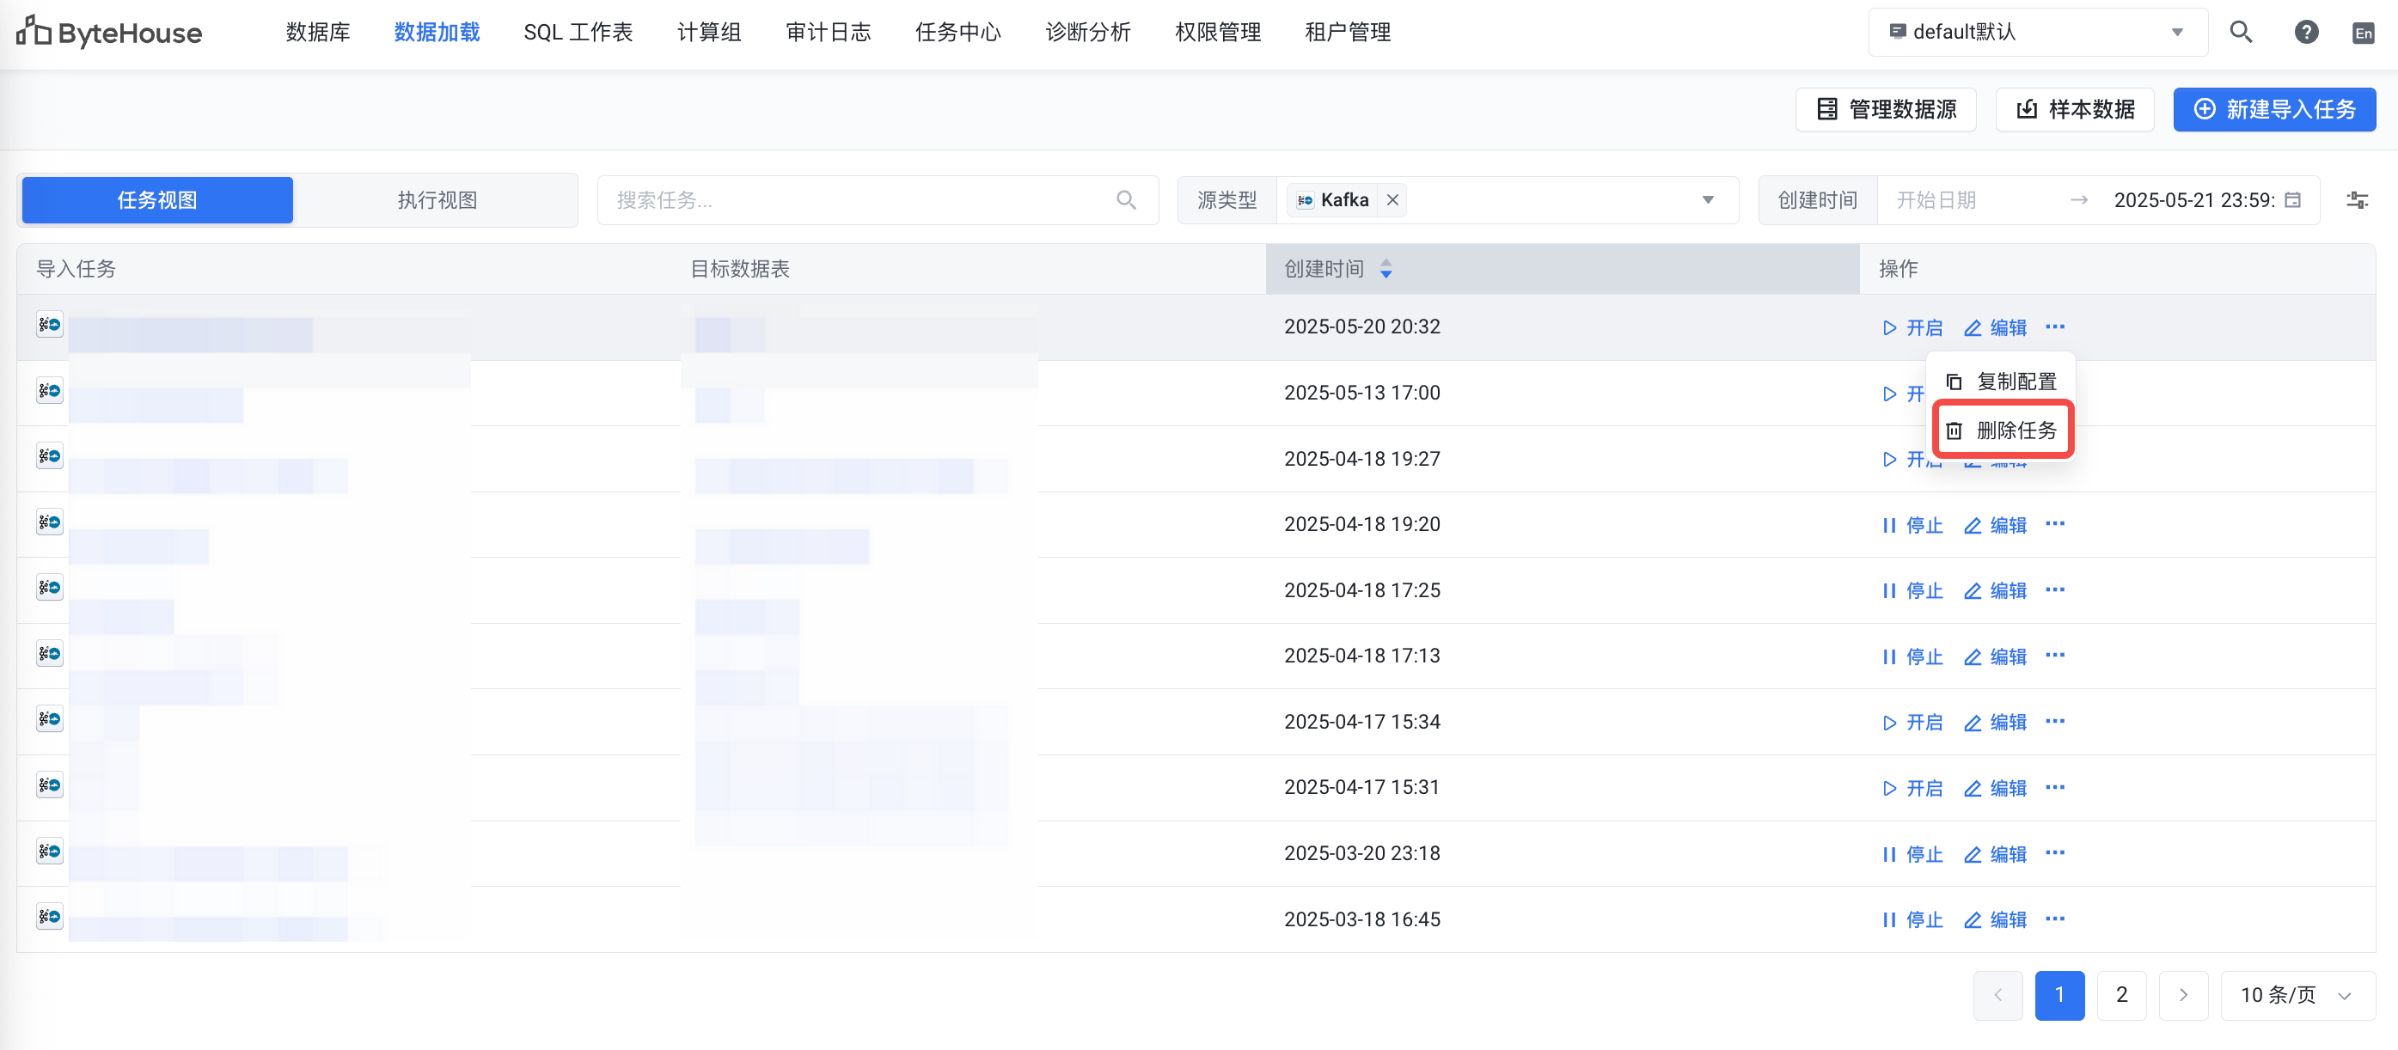This screenshot has width=2398, height=1050.
Task: Open more options for 2025-03-18 16:45 row
Action: [x=2054, y=919]
